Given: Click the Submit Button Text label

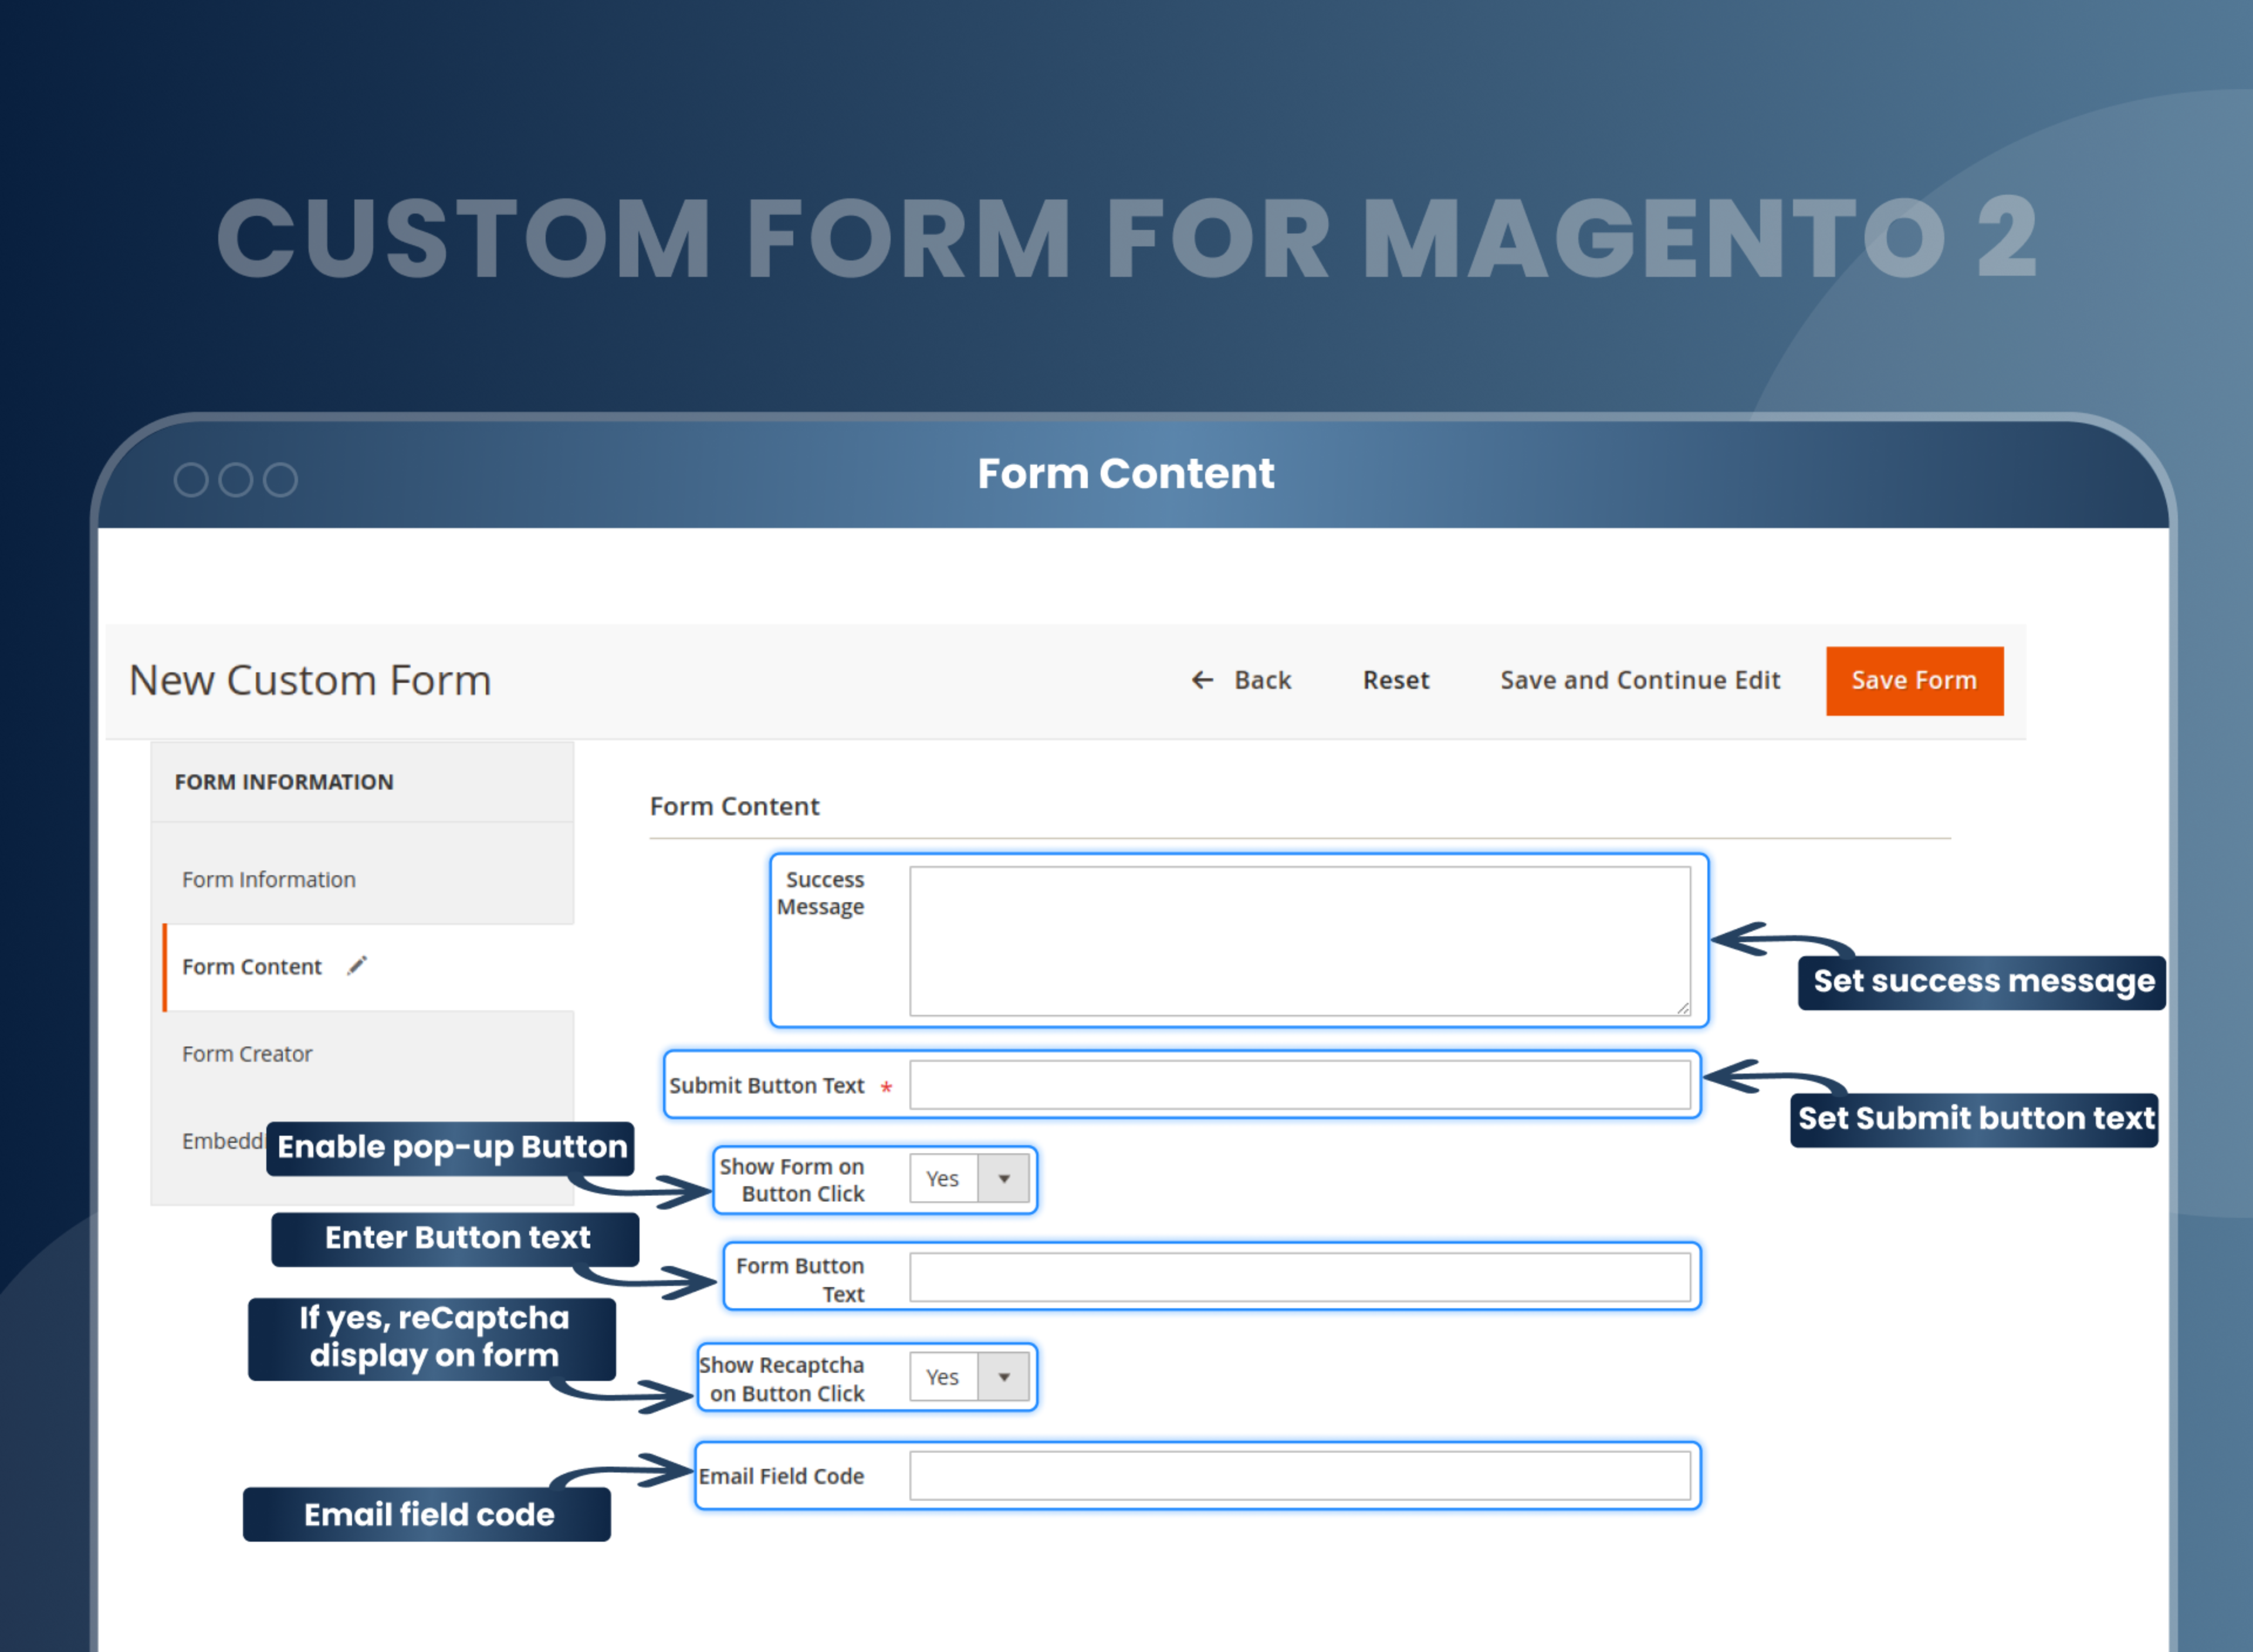Looking at the screenshot, I should (766, 1085).
